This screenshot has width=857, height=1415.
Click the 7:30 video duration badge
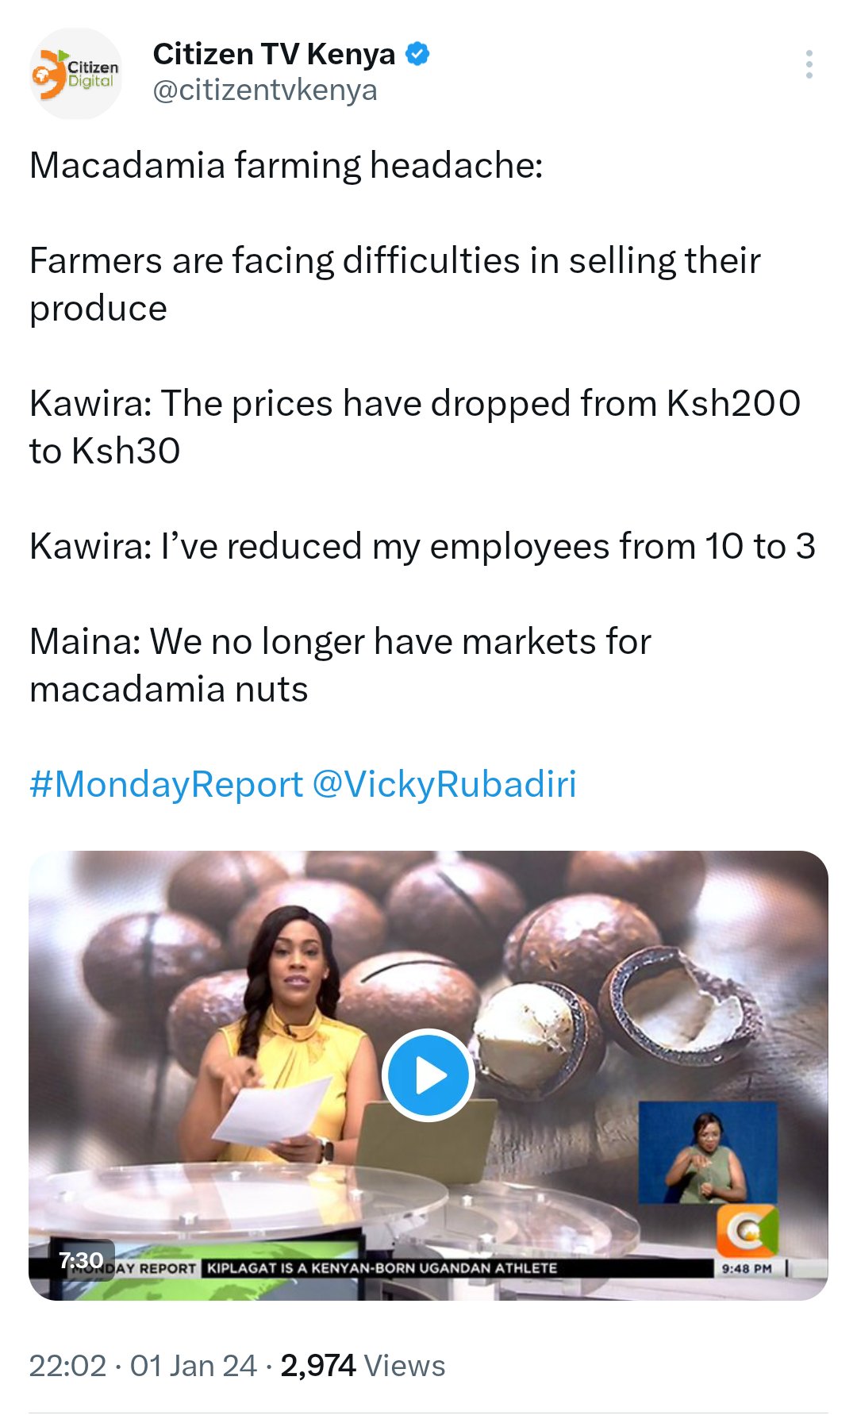(82, 1259)
